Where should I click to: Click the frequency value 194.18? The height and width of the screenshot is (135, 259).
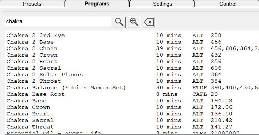221,101
